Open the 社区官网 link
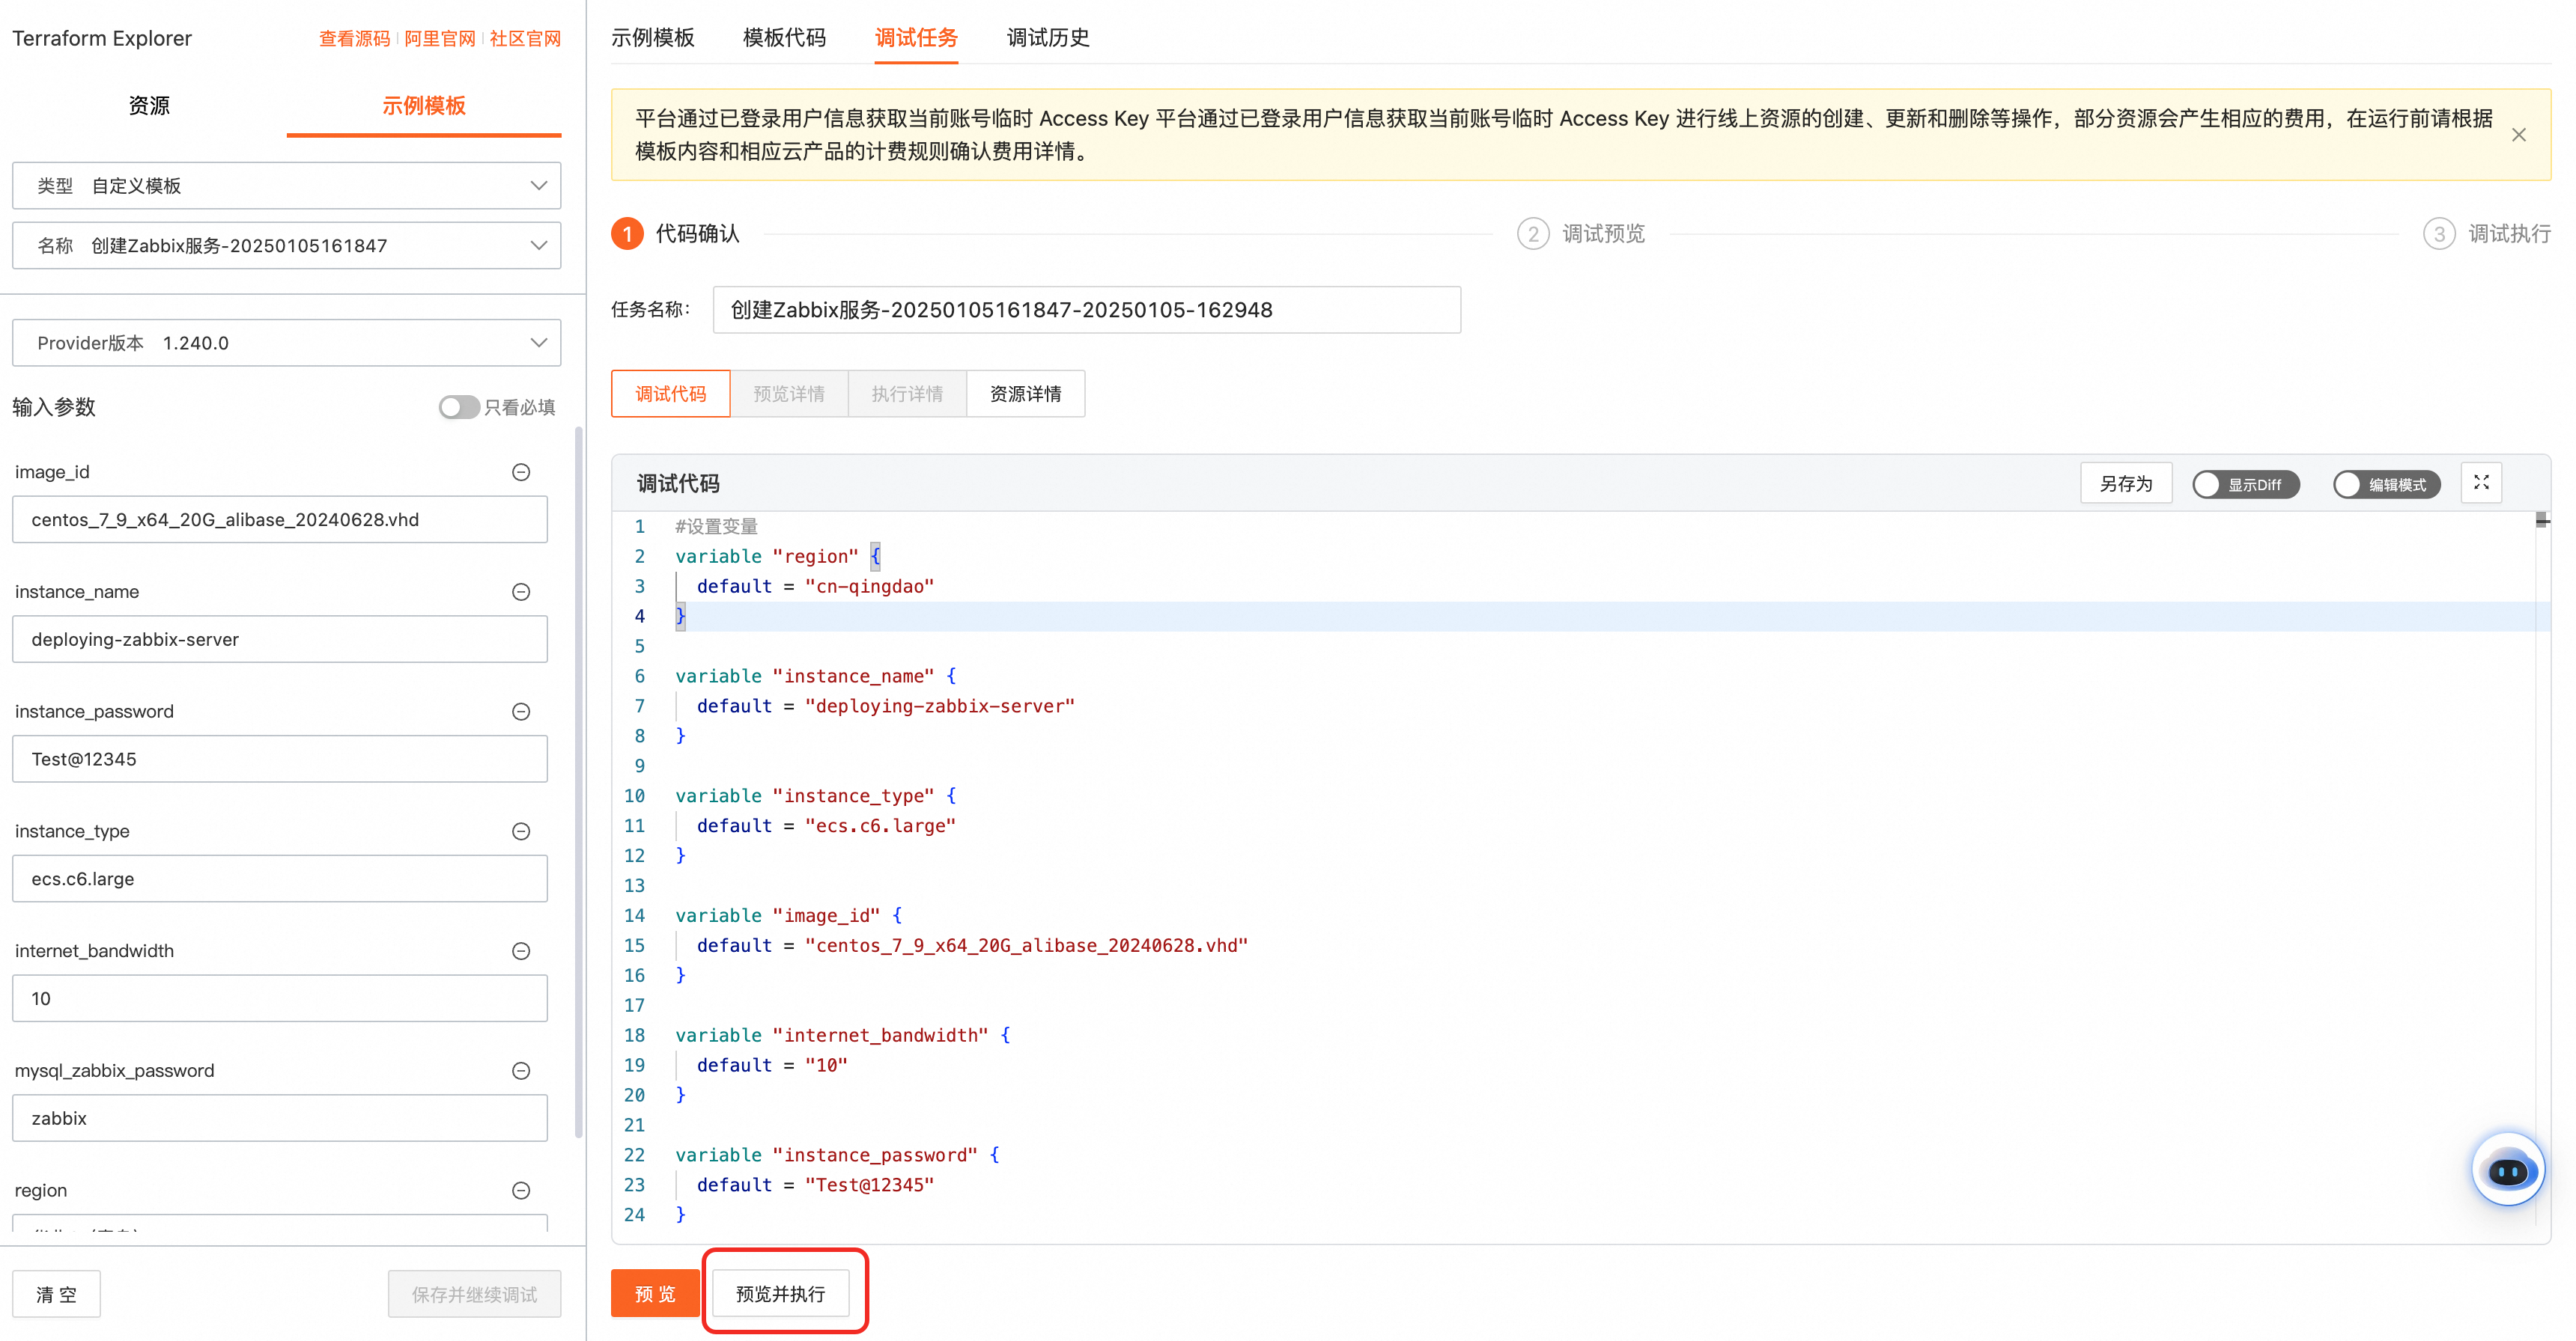This screenshot has height=1341, width=2576. click(525, 38)
